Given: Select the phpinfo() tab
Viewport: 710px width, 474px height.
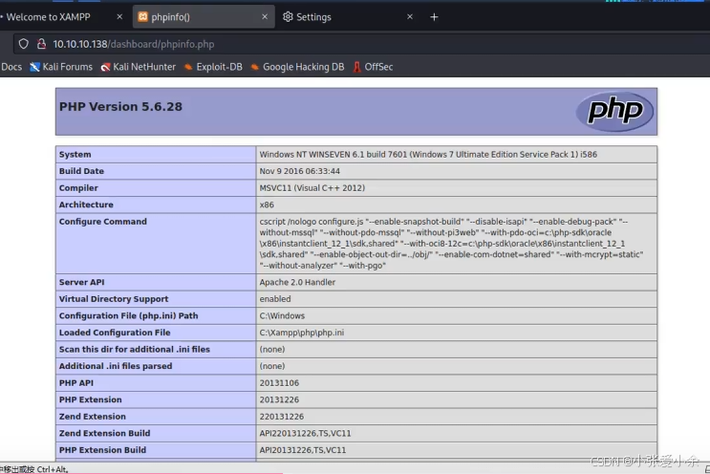Looking at the screenshot, I should (204, 17).
